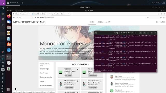Open Rhythmbox music player in dock
The height and width of the screenshot is (93, 166).
click(9, 33)
